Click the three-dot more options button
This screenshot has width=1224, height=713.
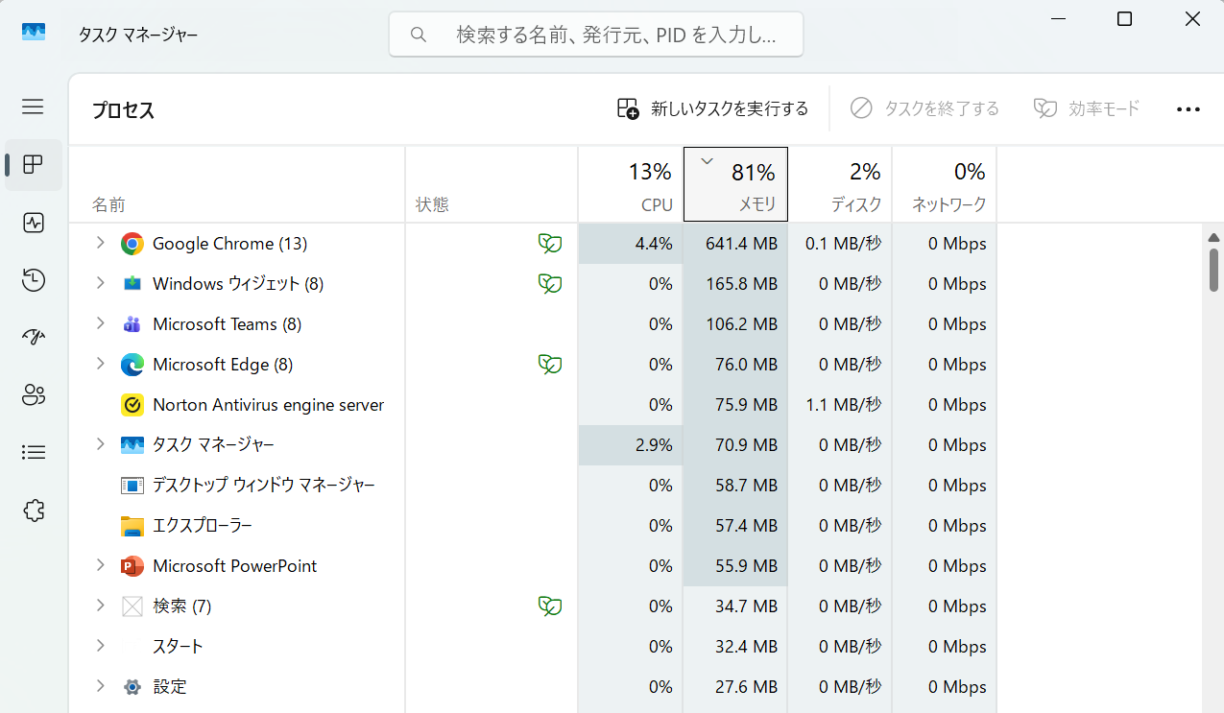pyautogui.click(x=1188, y=109)
